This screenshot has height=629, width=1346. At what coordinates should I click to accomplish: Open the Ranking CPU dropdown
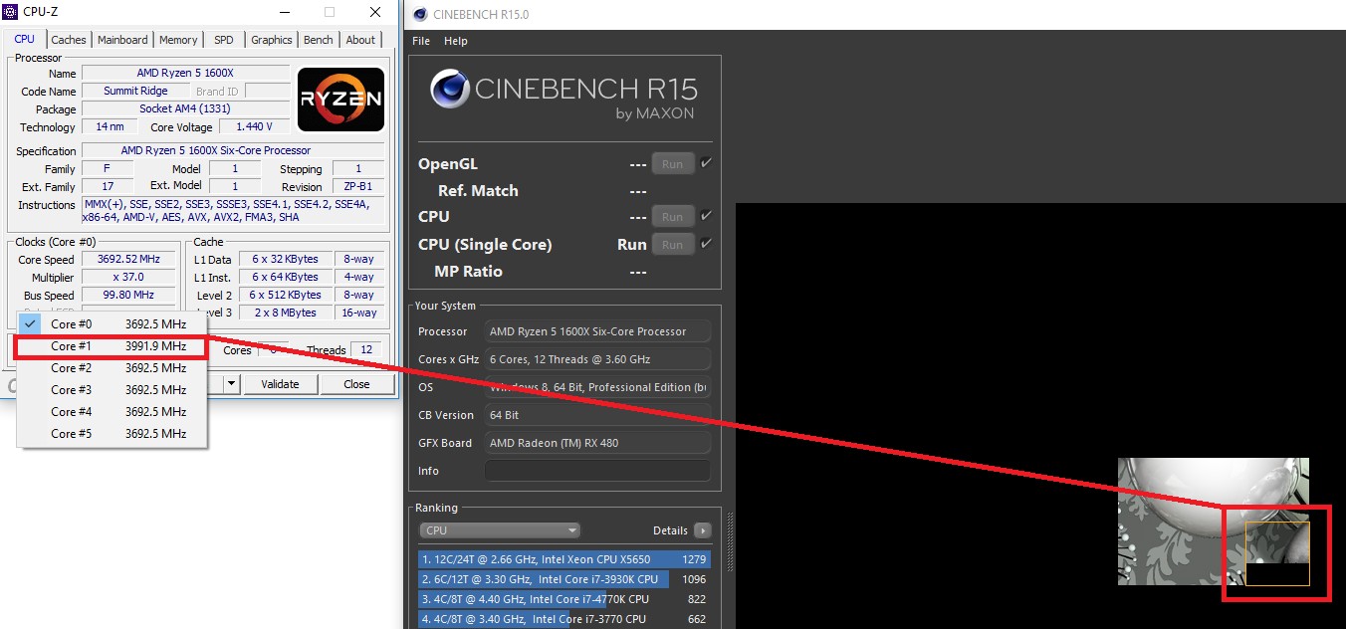499,530
